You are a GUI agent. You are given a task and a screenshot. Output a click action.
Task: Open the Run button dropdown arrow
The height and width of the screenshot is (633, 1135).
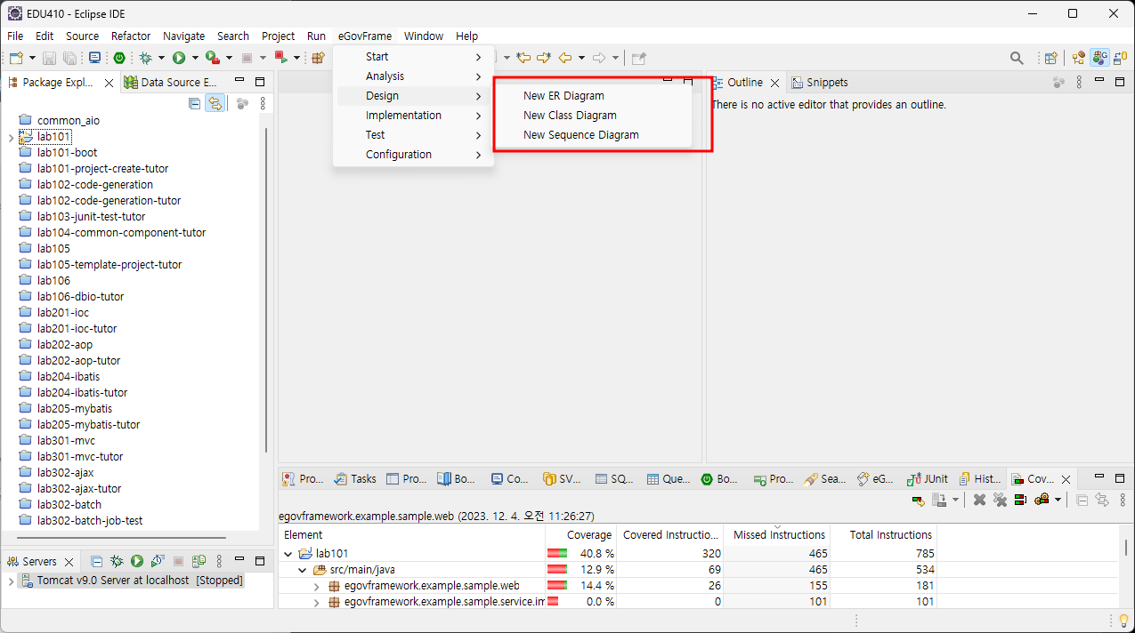click(x=195, y=58)
